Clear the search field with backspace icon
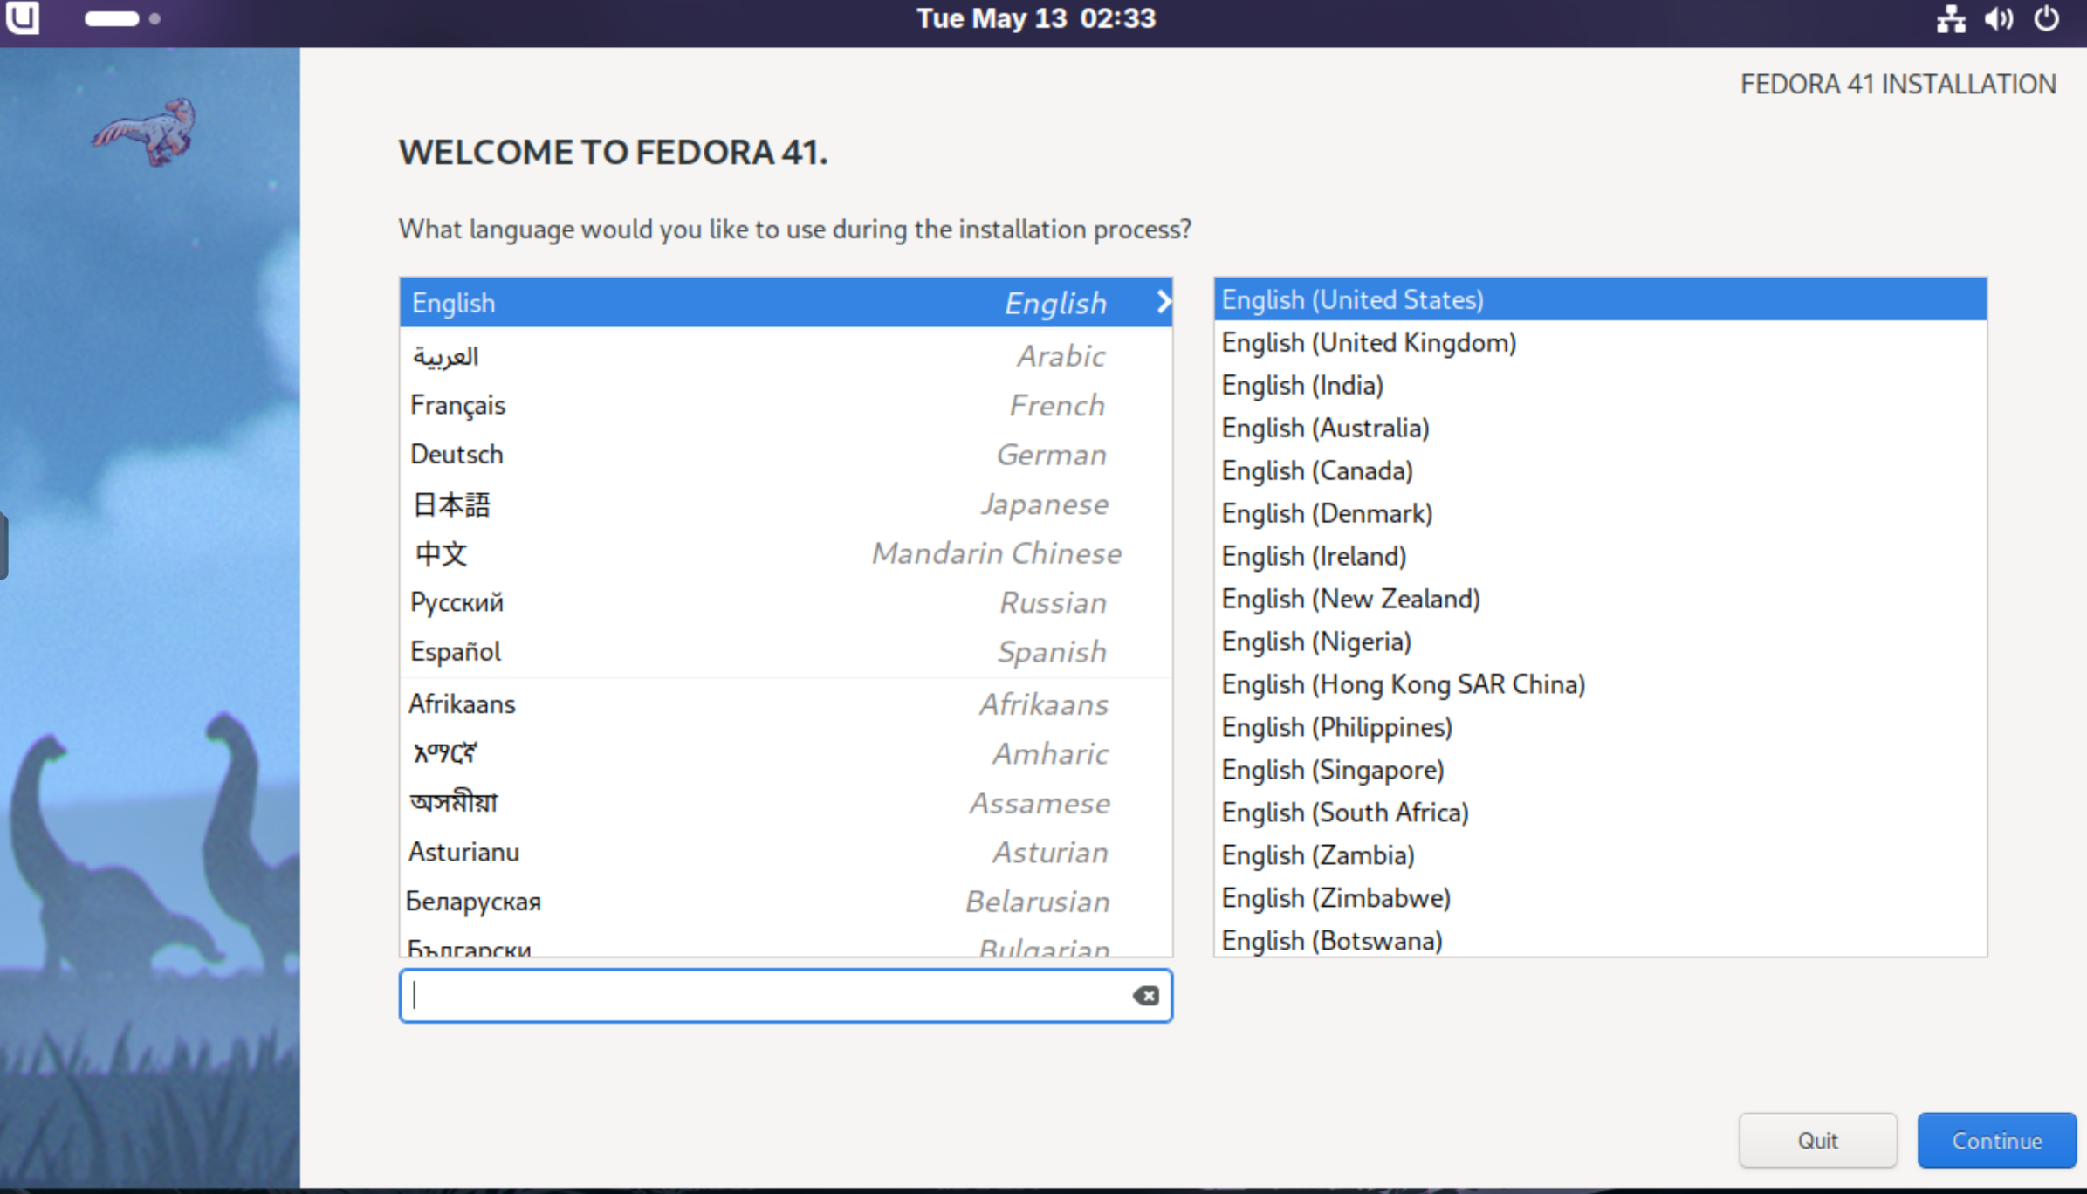This screenshot has width=2087, height=1194. (1145, 995)
